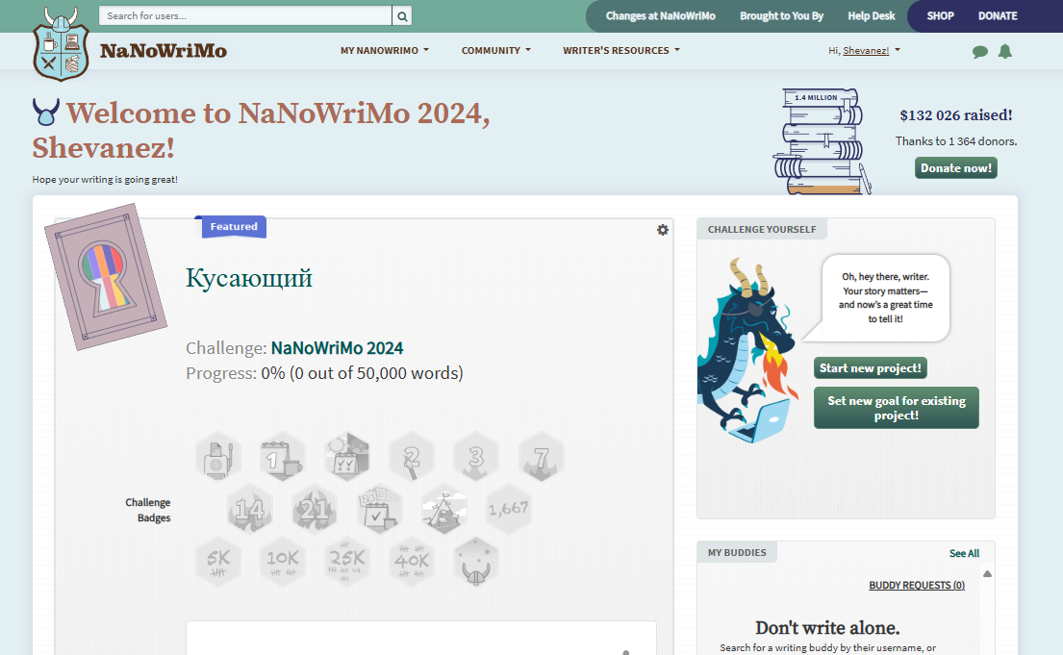Click the 1.4 million book stack graphic
This screenshot has height=655, width=1063.
pos(822,141)
